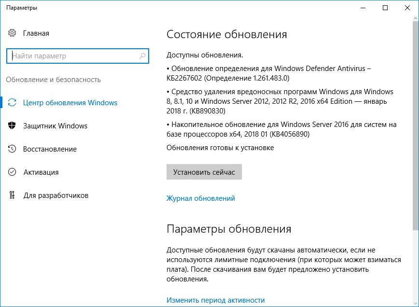The height and width of the screenshot is (307, 419).
Task: Click the vertical scrollbar thumb
Action: pos(415,126)
